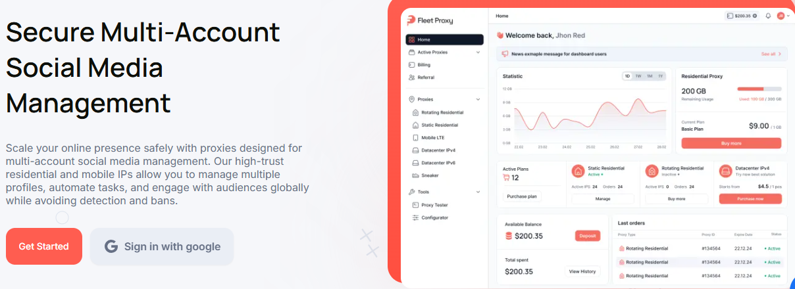This screenshot has height=289, width=795.
Task: Expand the Tools section chevron
Action: click(x=478, y=192)
